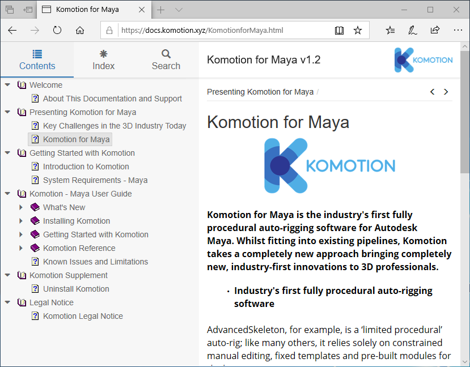
Task: Click the browser forward arrow
Action: point(35,30)
